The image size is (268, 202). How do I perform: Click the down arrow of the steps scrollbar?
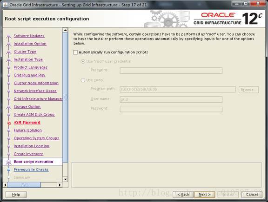[x=65, y=179]
